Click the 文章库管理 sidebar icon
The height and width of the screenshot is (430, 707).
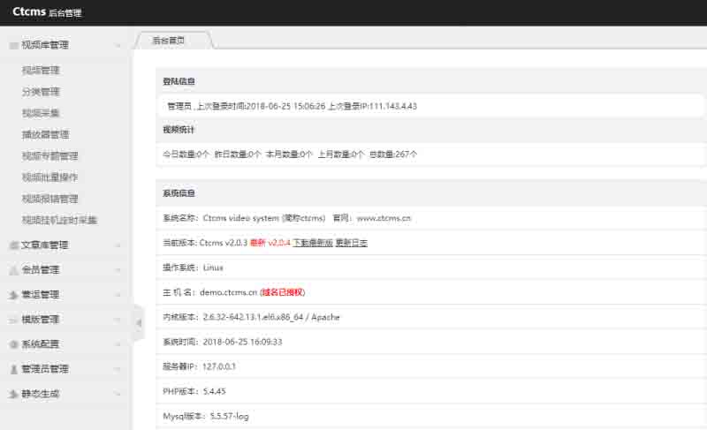(x=13, y=245)
